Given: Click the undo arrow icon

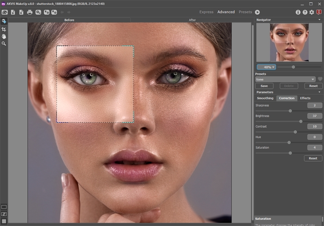Looking at the screenshot, I should [x=62, y=12].
